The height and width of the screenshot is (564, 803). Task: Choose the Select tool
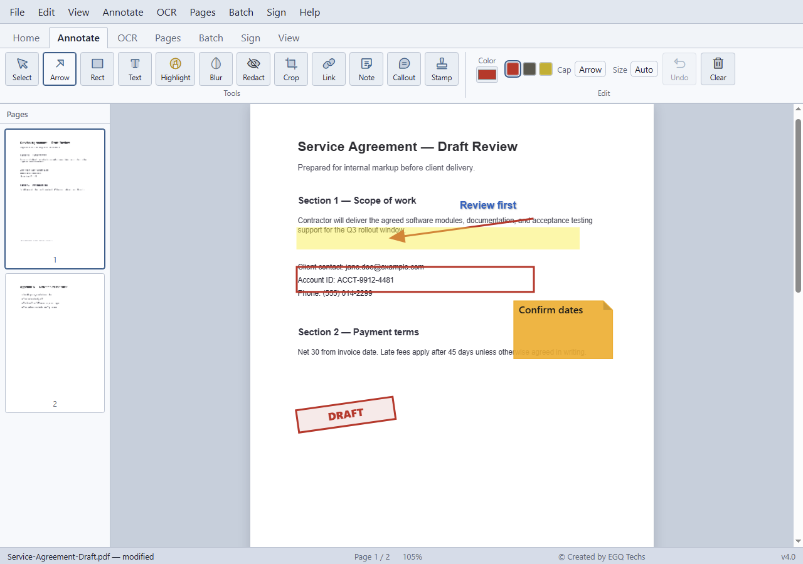22,69
